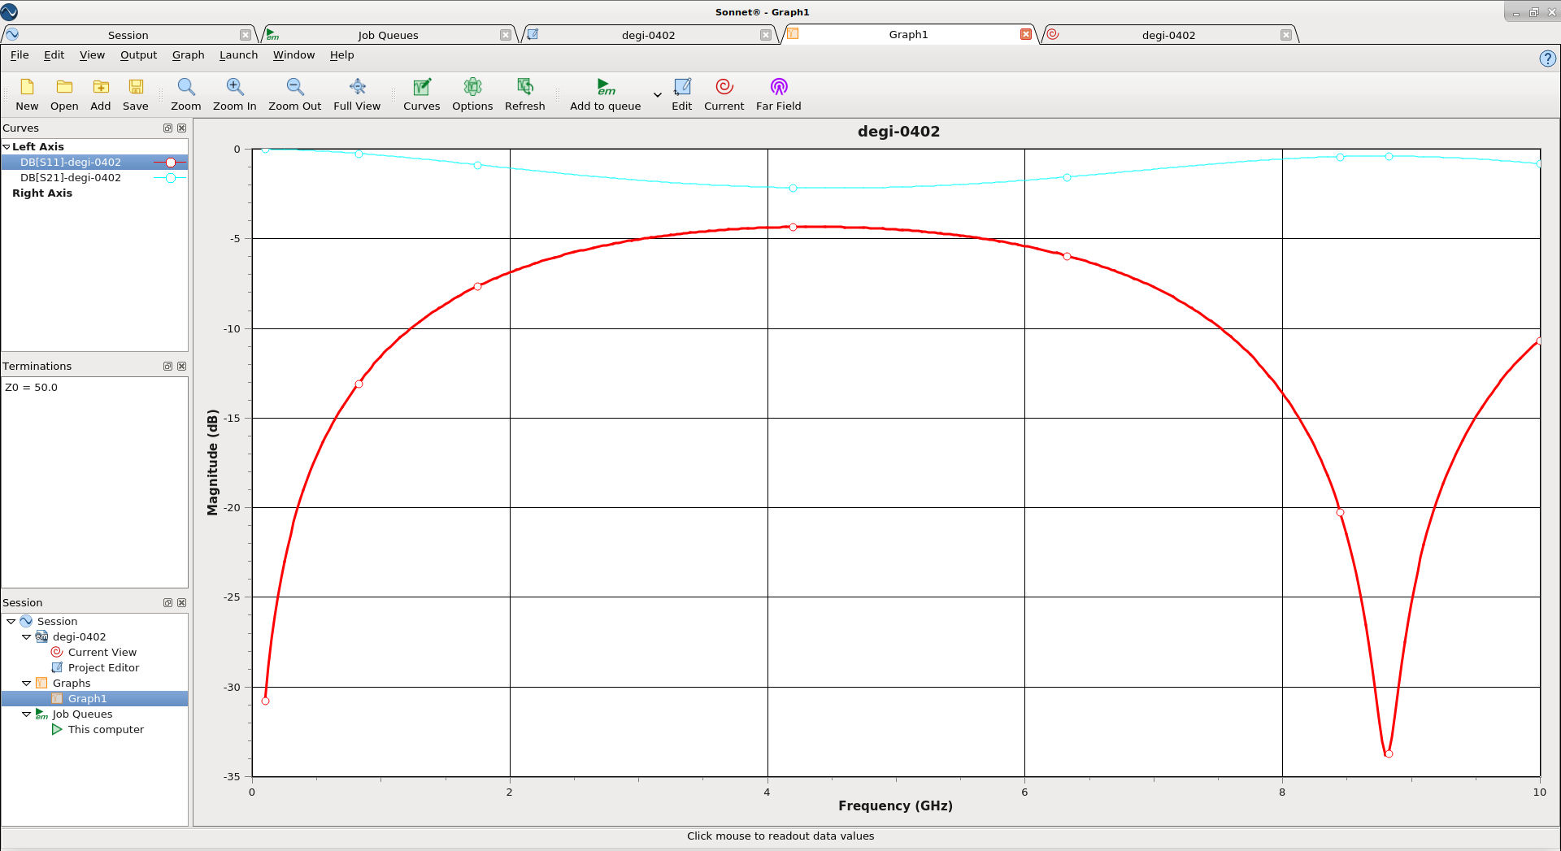Image resolution: width=1561 pixels, height=851 pixels.
Task: Open the View menu
Action: 92,55
